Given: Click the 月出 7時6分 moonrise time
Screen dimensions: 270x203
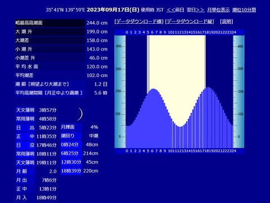Looking at the screenshot, I should [x=49, y=180].
